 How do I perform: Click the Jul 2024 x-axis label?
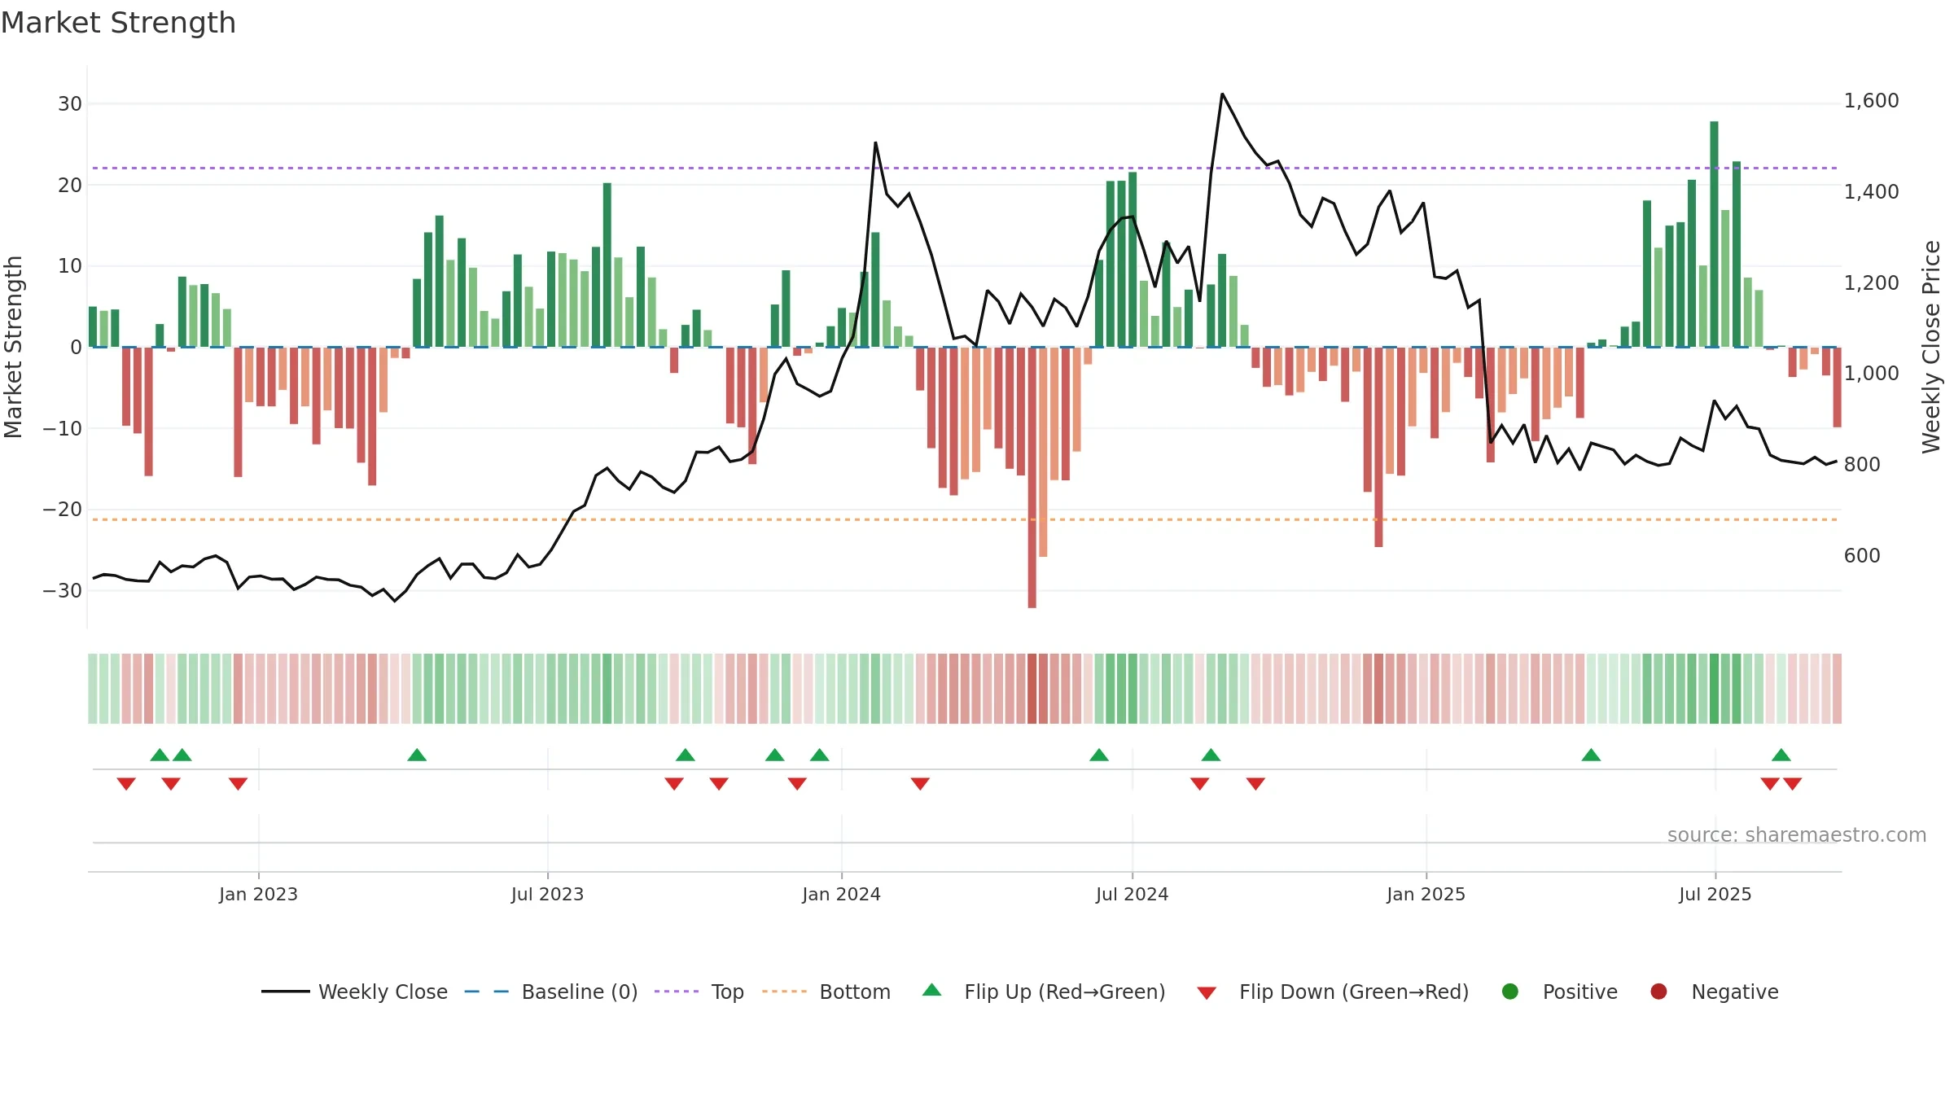1132,895
